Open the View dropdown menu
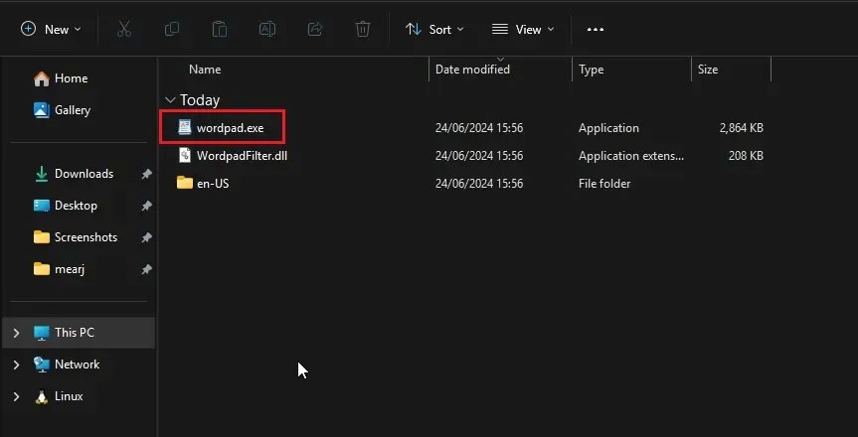 (x=524, y=30)
